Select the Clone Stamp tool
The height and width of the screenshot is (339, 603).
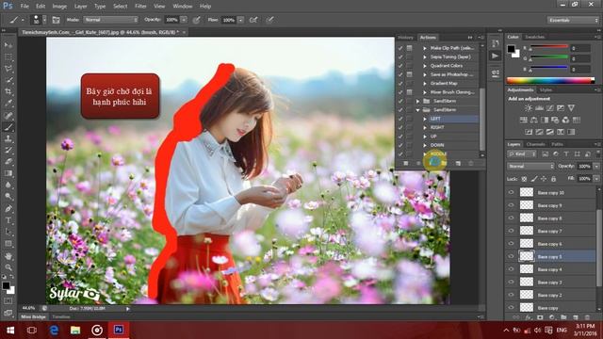(8, 138)
